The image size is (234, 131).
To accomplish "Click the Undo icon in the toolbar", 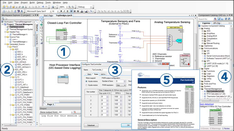I will pos(43,7).
